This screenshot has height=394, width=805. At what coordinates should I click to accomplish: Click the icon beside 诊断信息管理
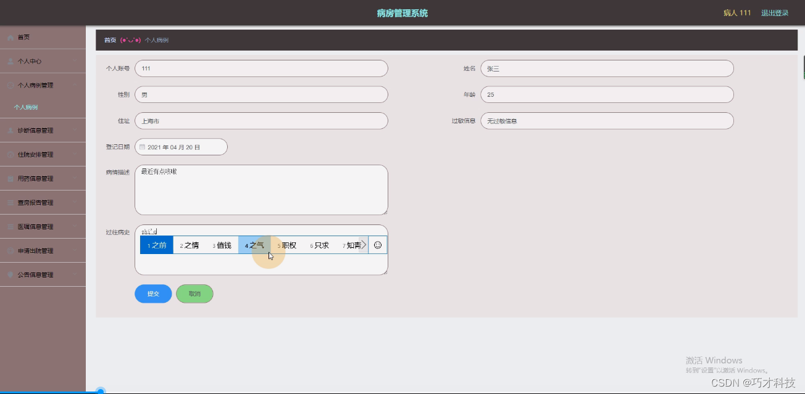coord(10,130)
